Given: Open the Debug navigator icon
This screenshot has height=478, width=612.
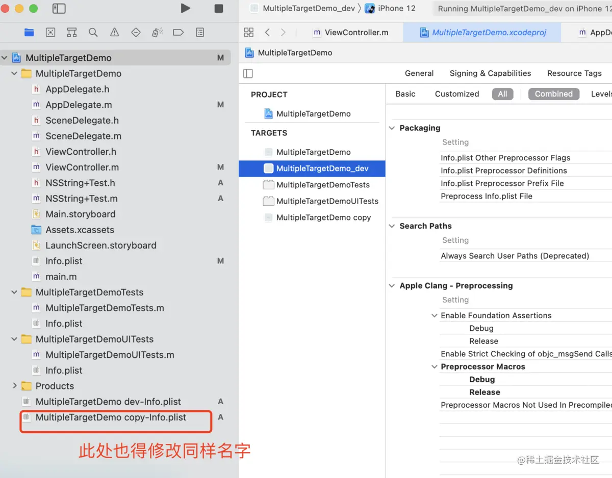Looking at the screenshot, I should click(x=157, y=33).
